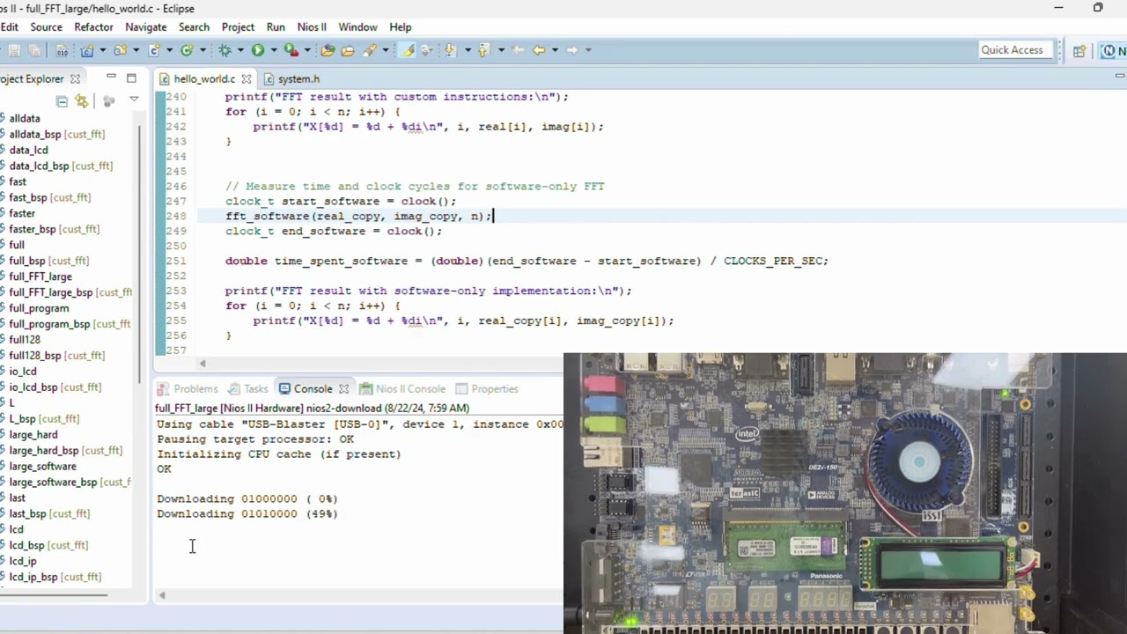The width and height of the screenshot is (1127, 634).
Task: Click the 'Downloading 01010000 (49%)' console line
Action: (247, 514)
